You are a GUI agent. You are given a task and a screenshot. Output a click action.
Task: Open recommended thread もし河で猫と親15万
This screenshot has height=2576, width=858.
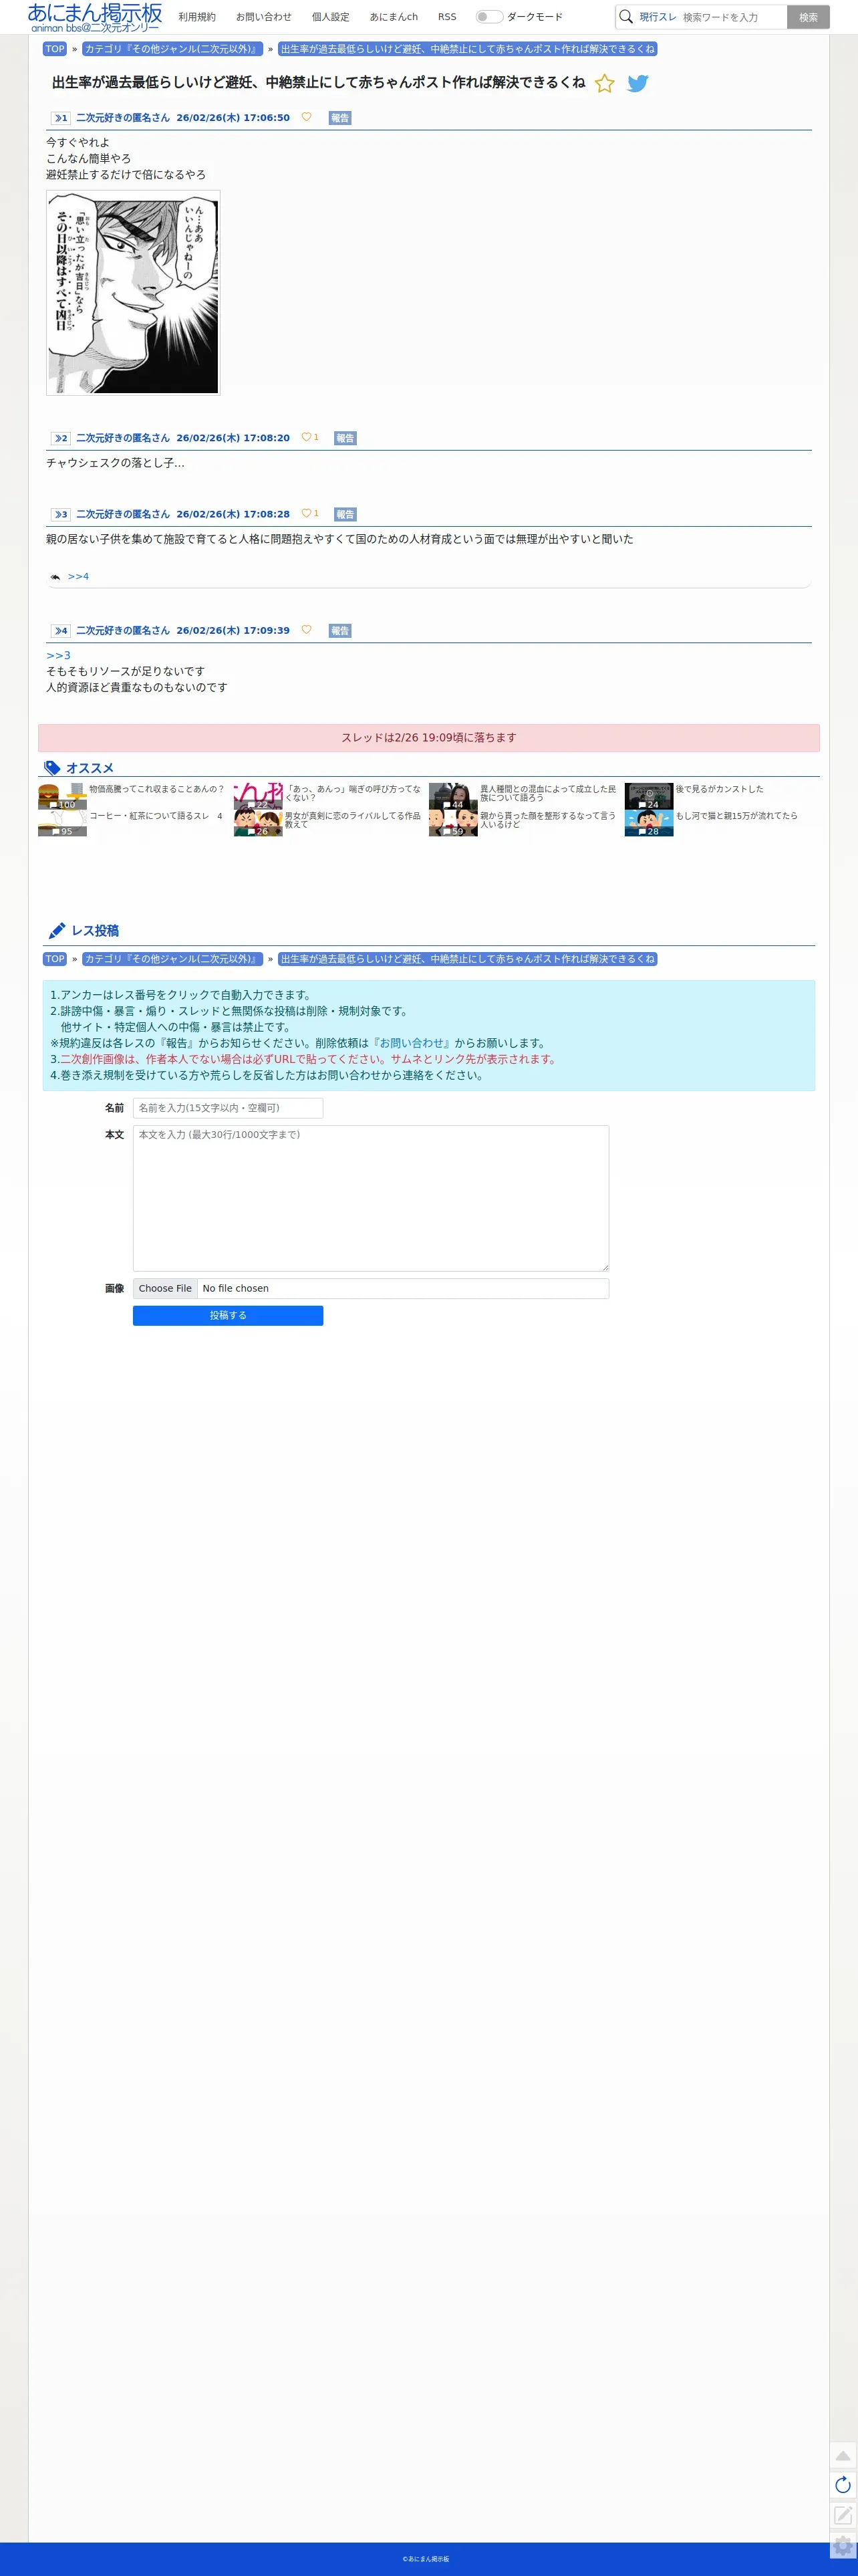[x=737, y=816]
